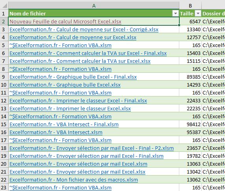The height and width of the screenshot is (191, 225).
Task: Select column B header
Action: tap(190, 6)
